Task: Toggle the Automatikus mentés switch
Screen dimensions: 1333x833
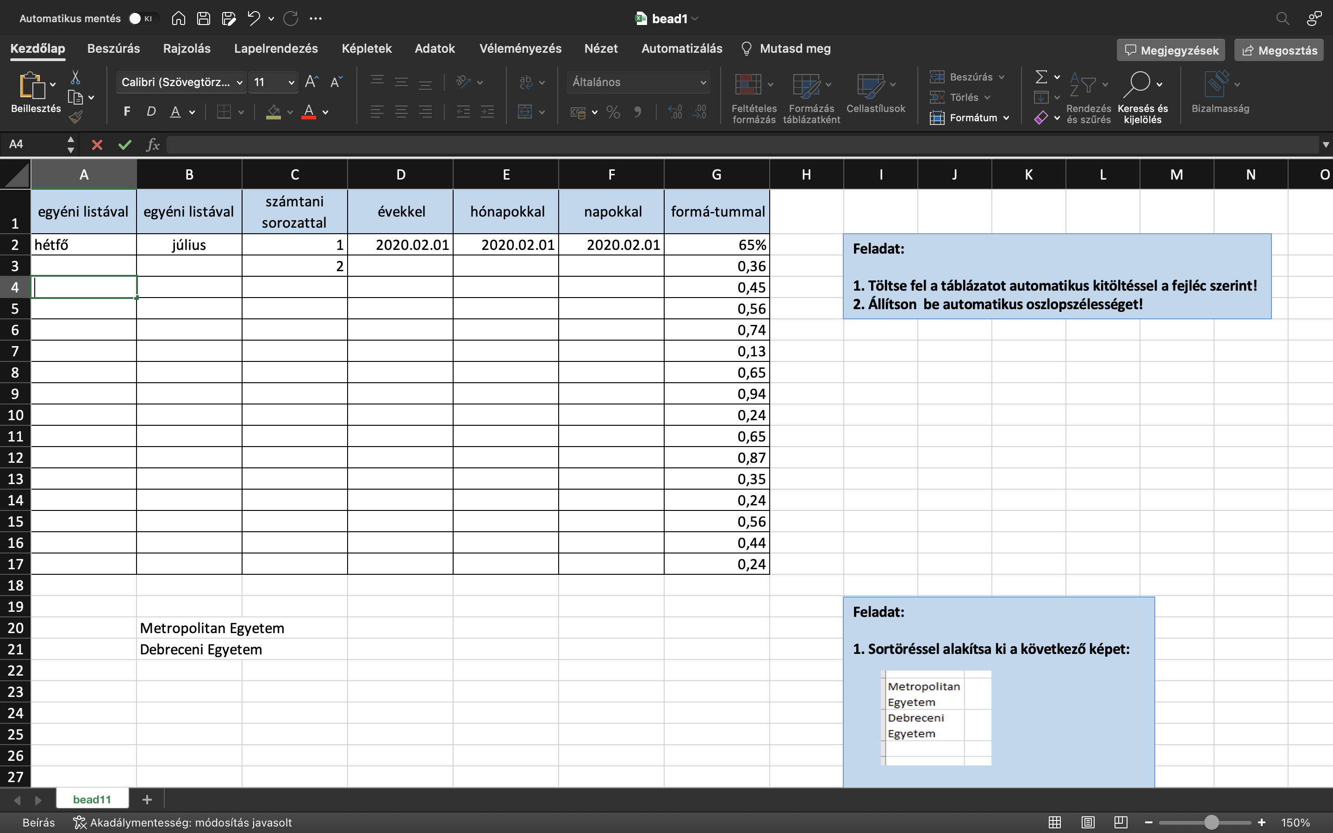Action: coord(142,18)
